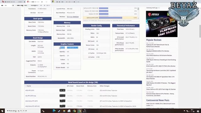The image size is (201, 113).
Task: Sort retail boards by Name column
Action: [29, 86]
